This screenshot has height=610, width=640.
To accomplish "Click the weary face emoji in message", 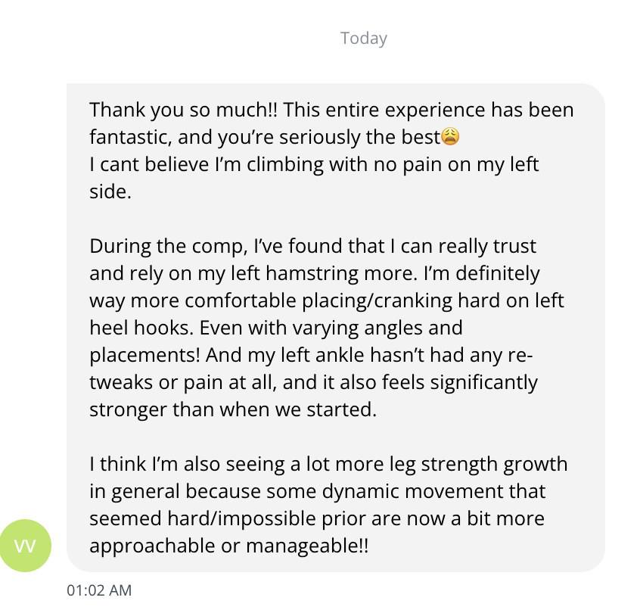I will pos(450,138).
